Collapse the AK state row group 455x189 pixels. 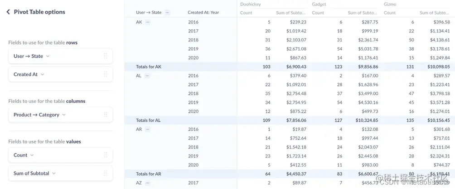tap(148, 22)
